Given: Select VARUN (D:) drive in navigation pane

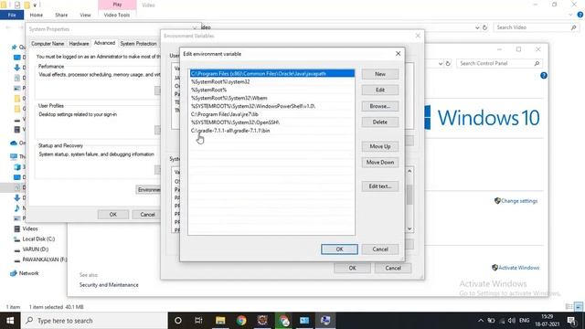Looking at the screenshot, I should click(35, 249).
